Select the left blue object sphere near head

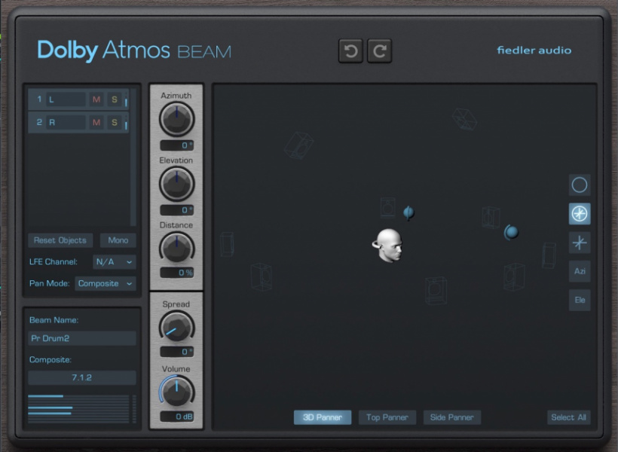point(408,212)
